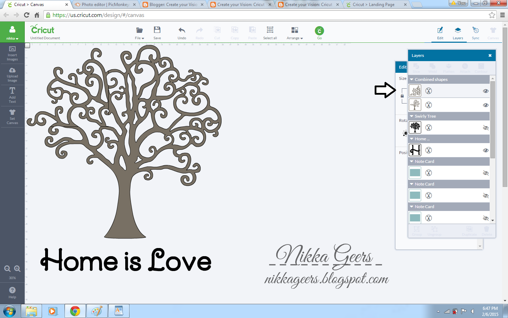Select the Add Text tool
The width and height of the screenshot is (508, 318).
click(12, 95)
